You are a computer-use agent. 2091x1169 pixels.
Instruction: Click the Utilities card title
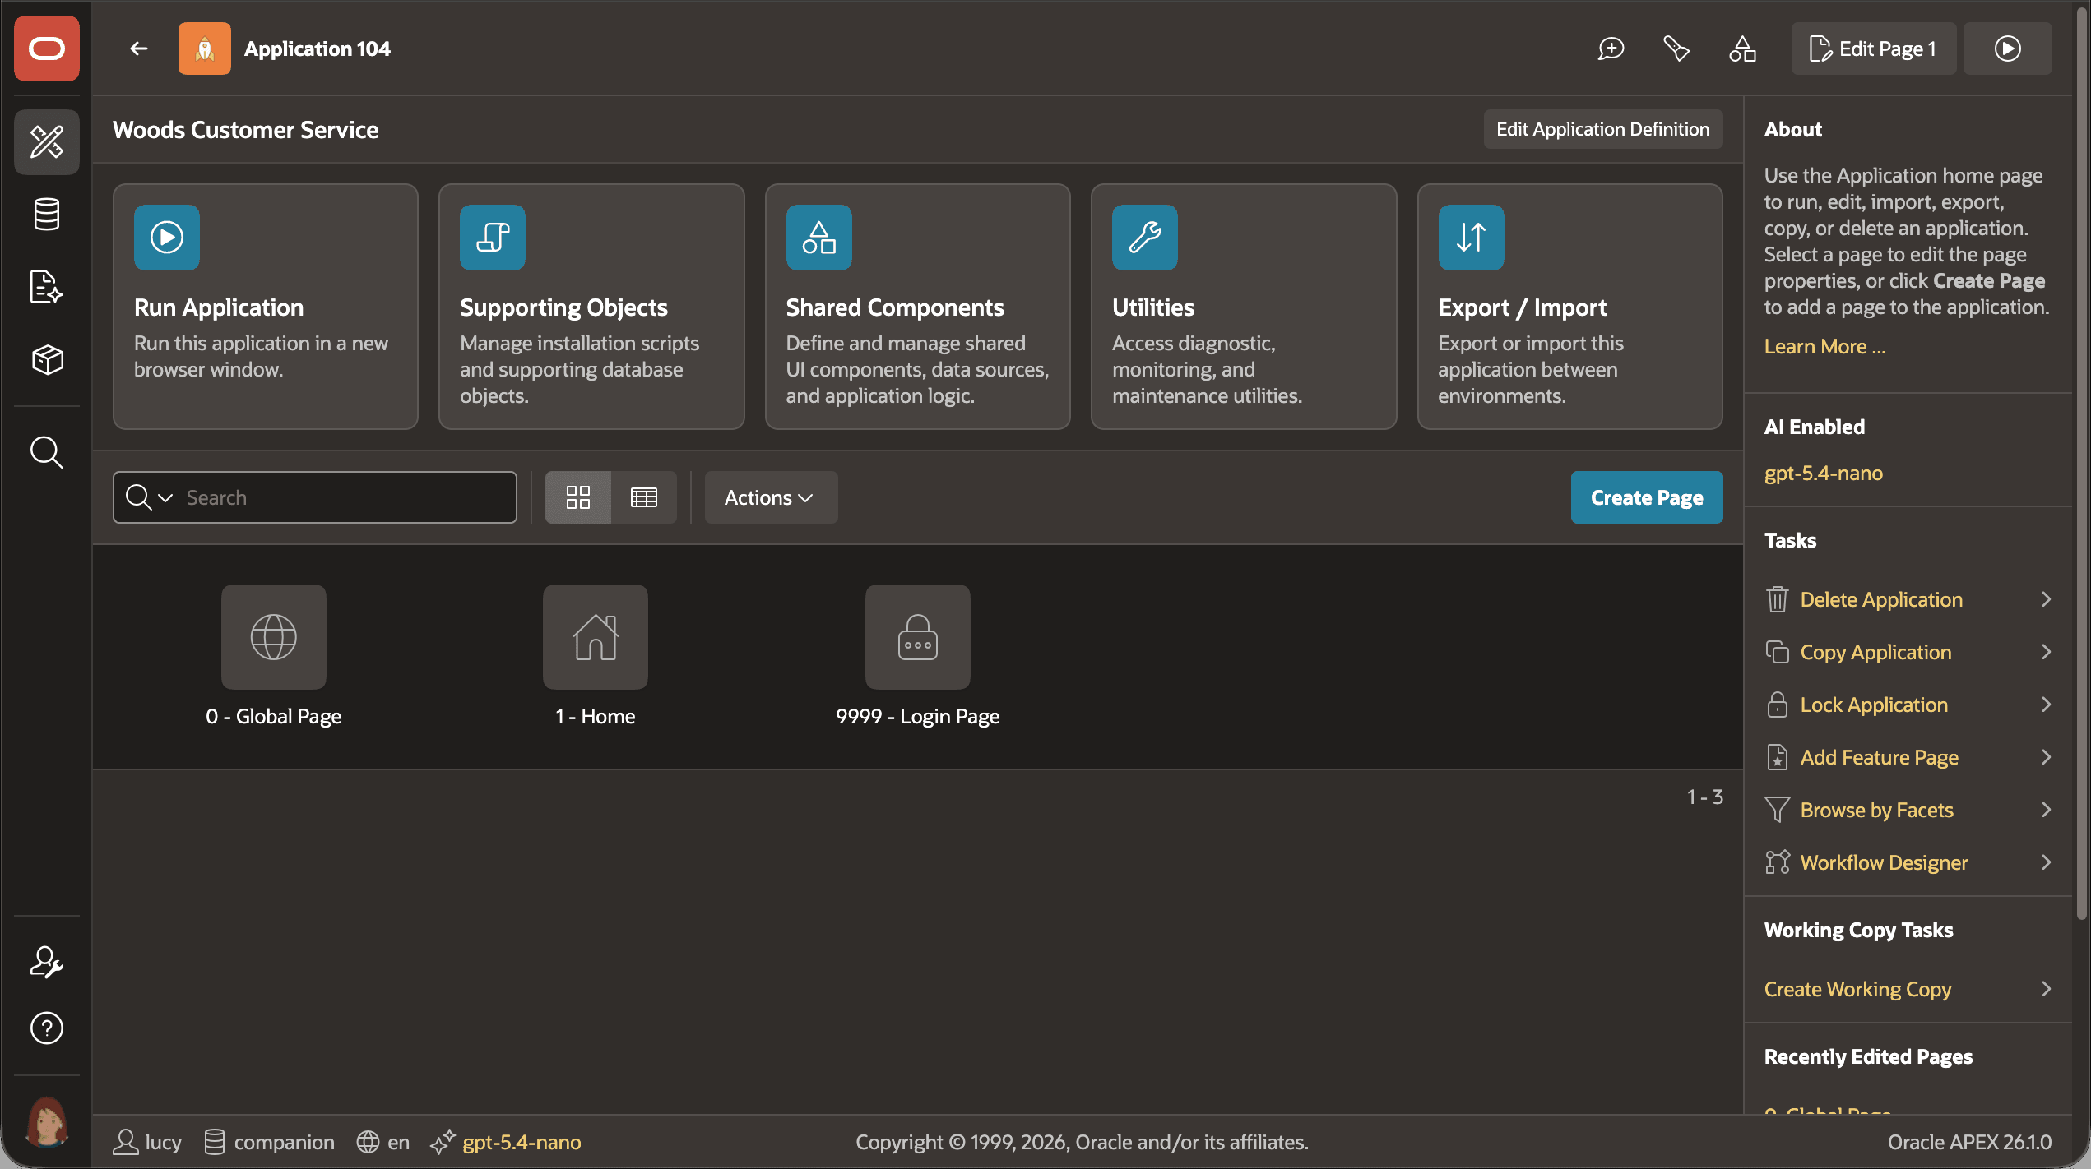coord(1153,307)
